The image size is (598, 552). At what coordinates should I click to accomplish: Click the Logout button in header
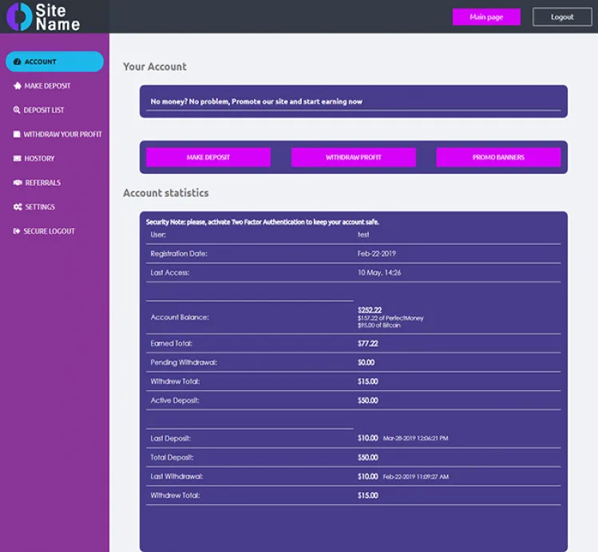point(562,17)
